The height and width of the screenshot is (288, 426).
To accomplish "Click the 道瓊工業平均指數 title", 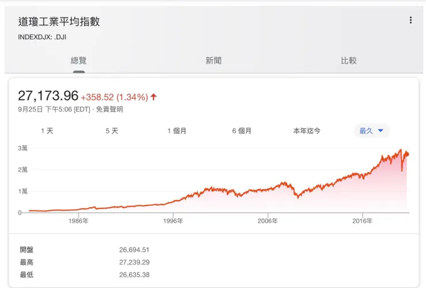I will tap(59, 22).
